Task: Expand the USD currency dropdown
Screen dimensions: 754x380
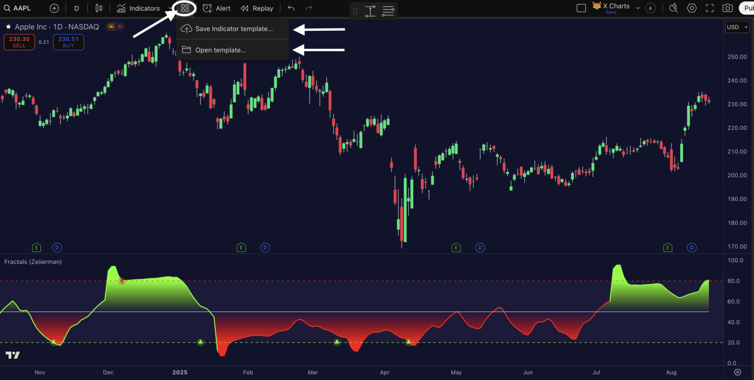Action: point(737,27)
